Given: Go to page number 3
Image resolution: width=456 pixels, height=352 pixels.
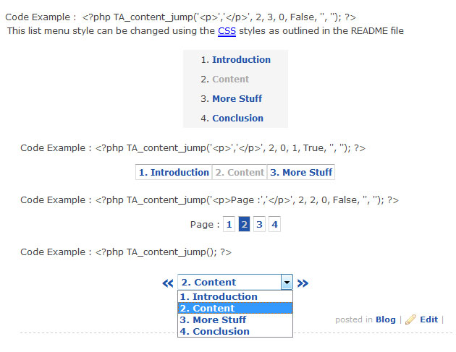Looking at the screenshot, I should 259,224.
